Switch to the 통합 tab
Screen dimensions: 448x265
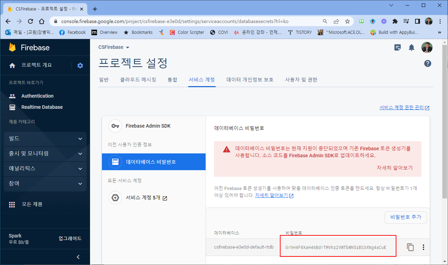[172, 80]
